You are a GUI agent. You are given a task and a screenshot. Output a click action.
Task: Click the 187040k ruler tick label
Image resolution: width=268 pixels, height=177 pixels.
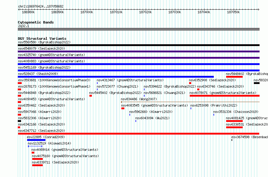click(204, 12)
